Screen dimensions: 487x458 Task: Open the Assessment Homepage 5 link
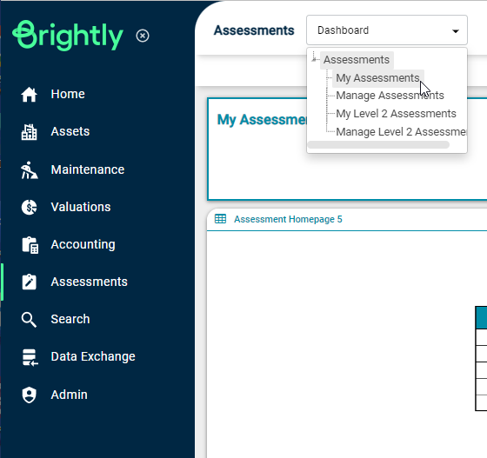coord(288,219)
